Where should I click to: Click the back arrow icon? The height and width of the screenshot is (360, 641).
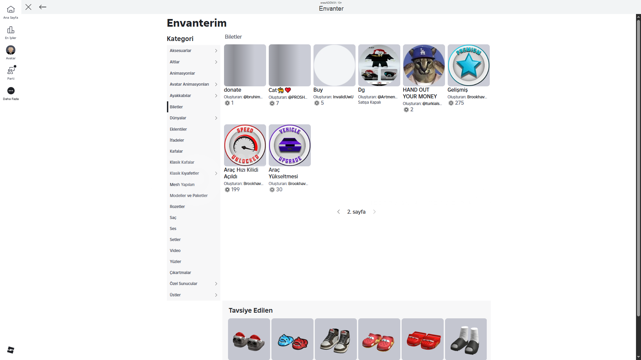point(43,7)
